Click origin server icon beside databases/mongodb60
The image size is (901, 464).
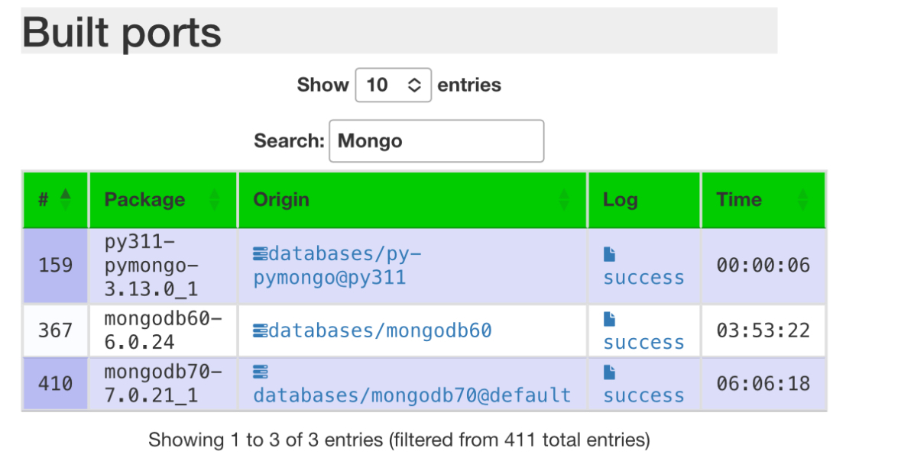point(261,330)
